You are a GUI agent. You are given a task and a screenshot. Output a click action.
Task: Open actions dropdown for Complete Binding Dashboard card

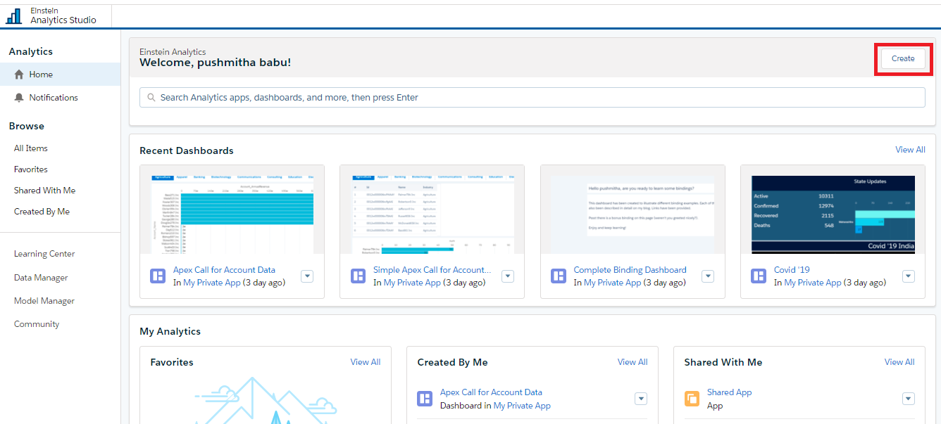click(x=708, y=276)
